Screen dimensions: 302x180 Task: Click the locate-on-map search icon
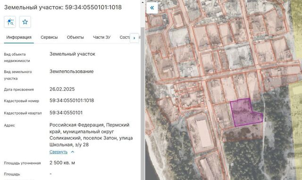tap(10, 22)
